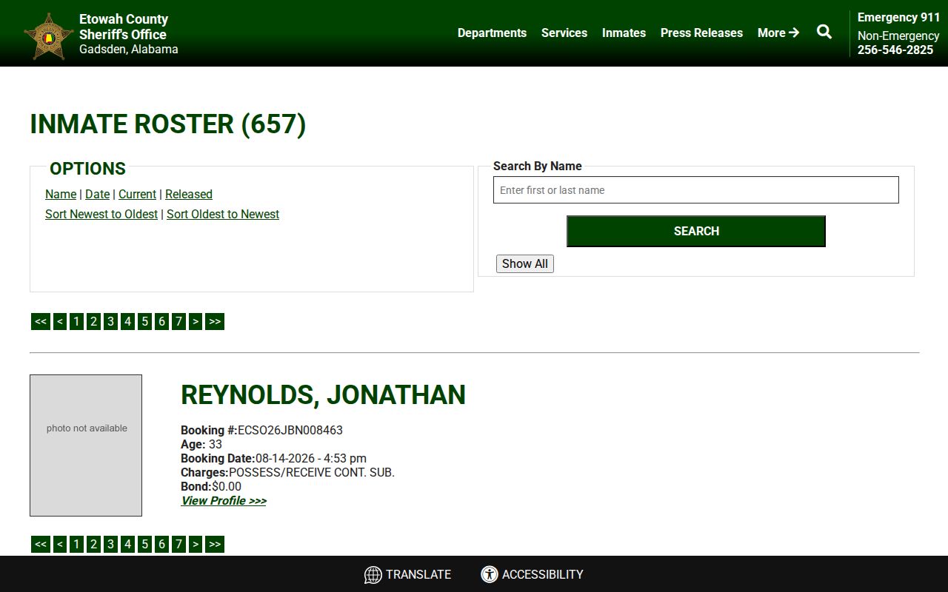The image size is (948, 592).
Task: Jump to last page in bottom pagination
Action: tap(215, 544)
